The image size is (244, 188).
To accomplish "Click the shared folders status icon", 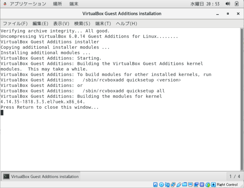I will [x=185, y=184].
